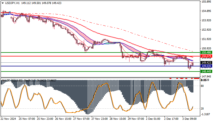Click the stochastic 20 level label
Image resolution: width=213 pixels, height=122 pixels.
pos(202,109)
